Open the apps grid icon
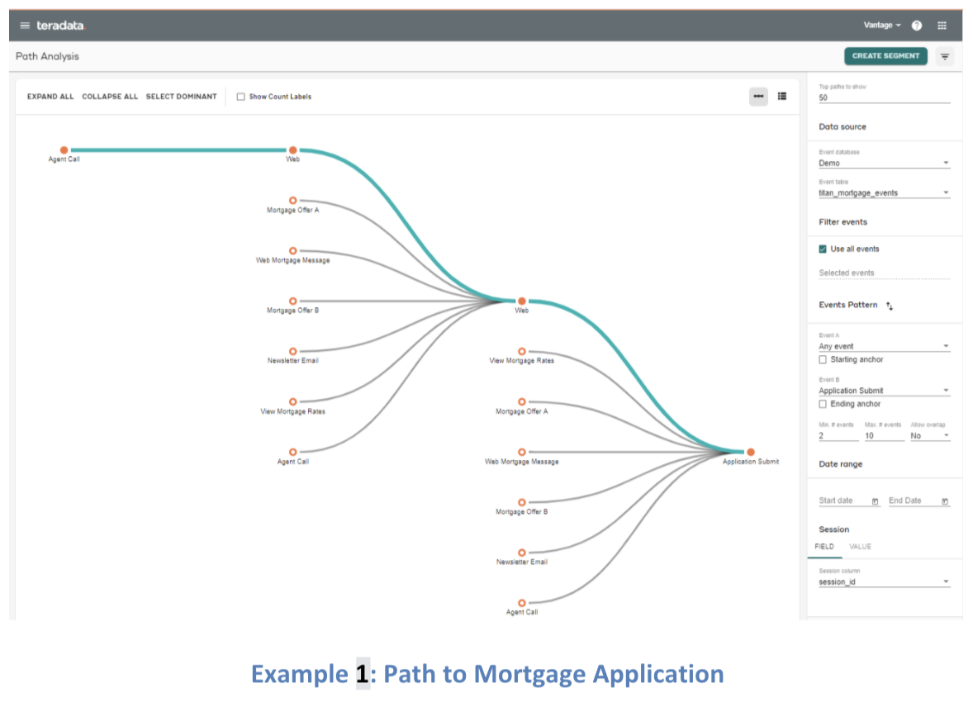Image resolution: width=973 pixels, height=707 pixels. point(942,26)
